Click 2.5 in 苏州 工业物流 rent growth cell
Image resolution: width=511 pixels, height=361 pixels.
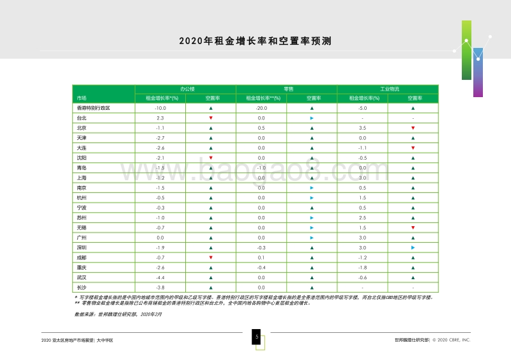[x=362, y=218]
